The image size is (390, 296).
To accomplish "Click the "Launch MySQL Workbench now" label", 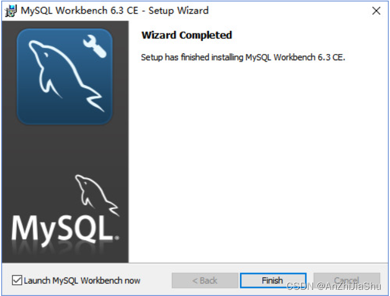I will tap(82, 280).
